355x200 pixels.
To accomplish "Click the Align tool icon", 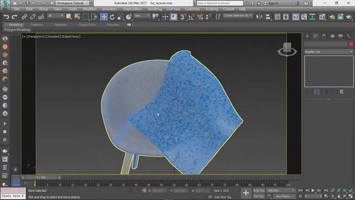I will point(268,17).
